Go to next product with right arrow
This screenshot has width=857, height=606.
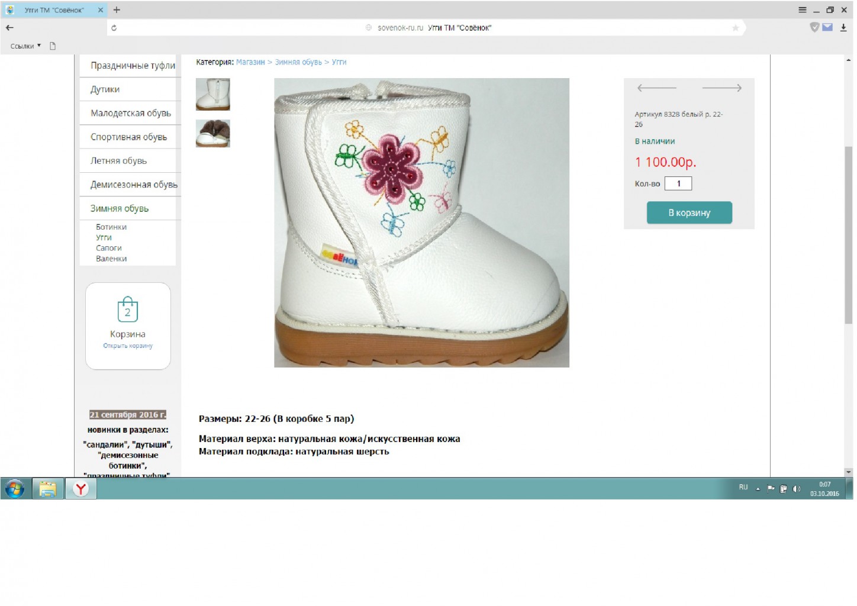point(722,88)
